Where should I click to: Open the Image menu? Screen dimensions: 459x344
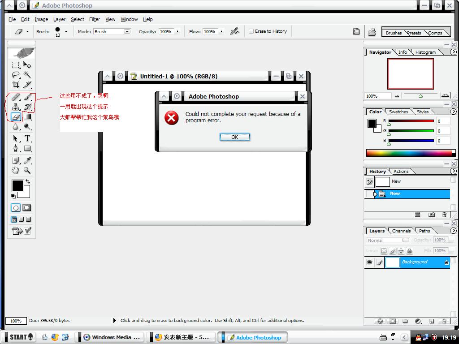pos(41,19)
